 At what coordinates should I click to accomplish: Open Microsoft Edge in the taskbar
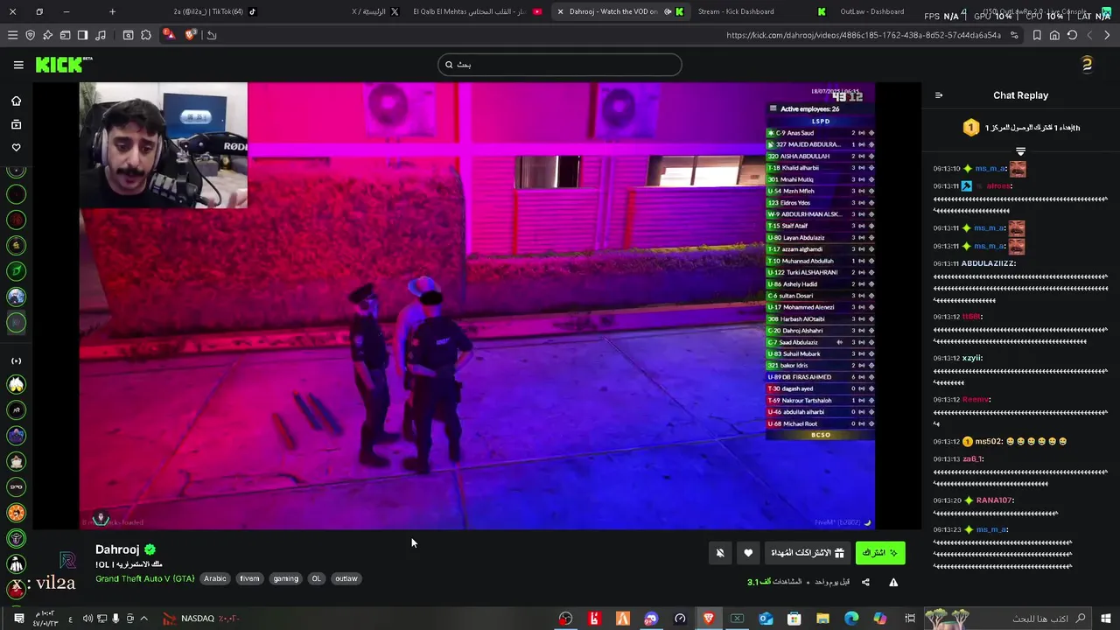tap(851, 619)
